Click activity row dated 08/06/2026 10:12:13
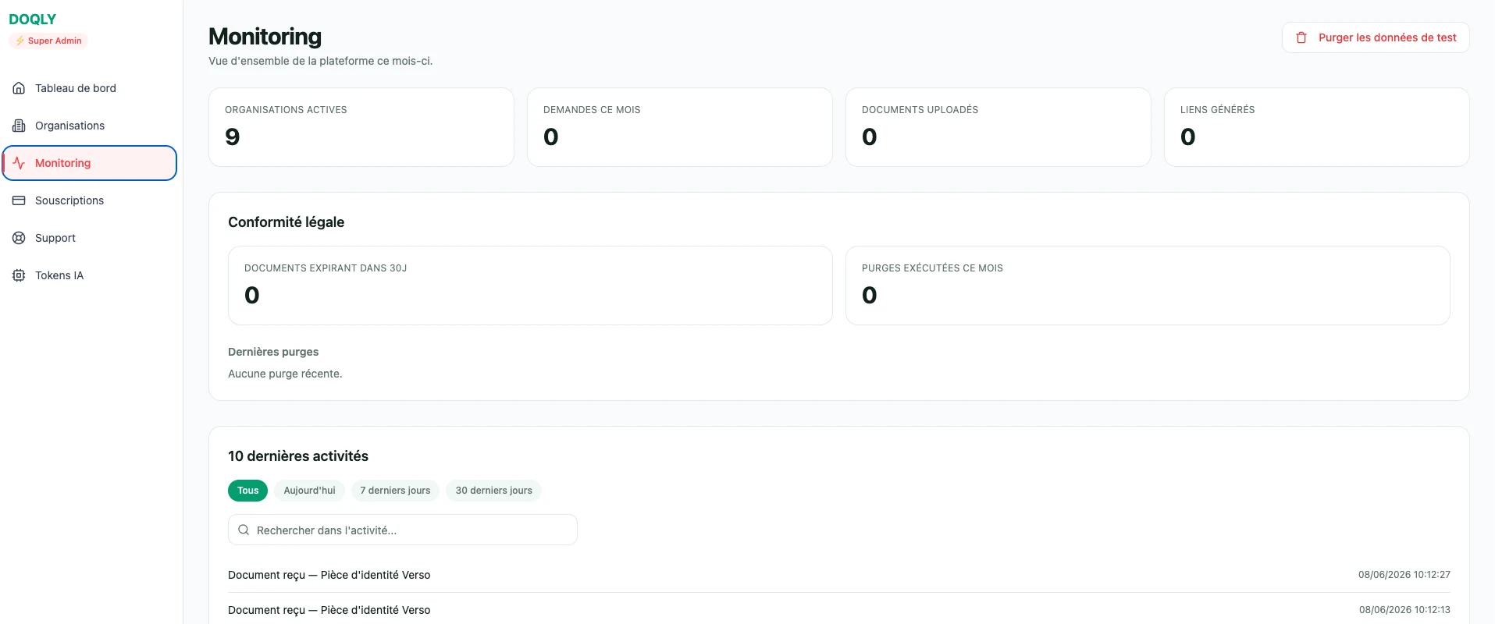 [839, 609]
